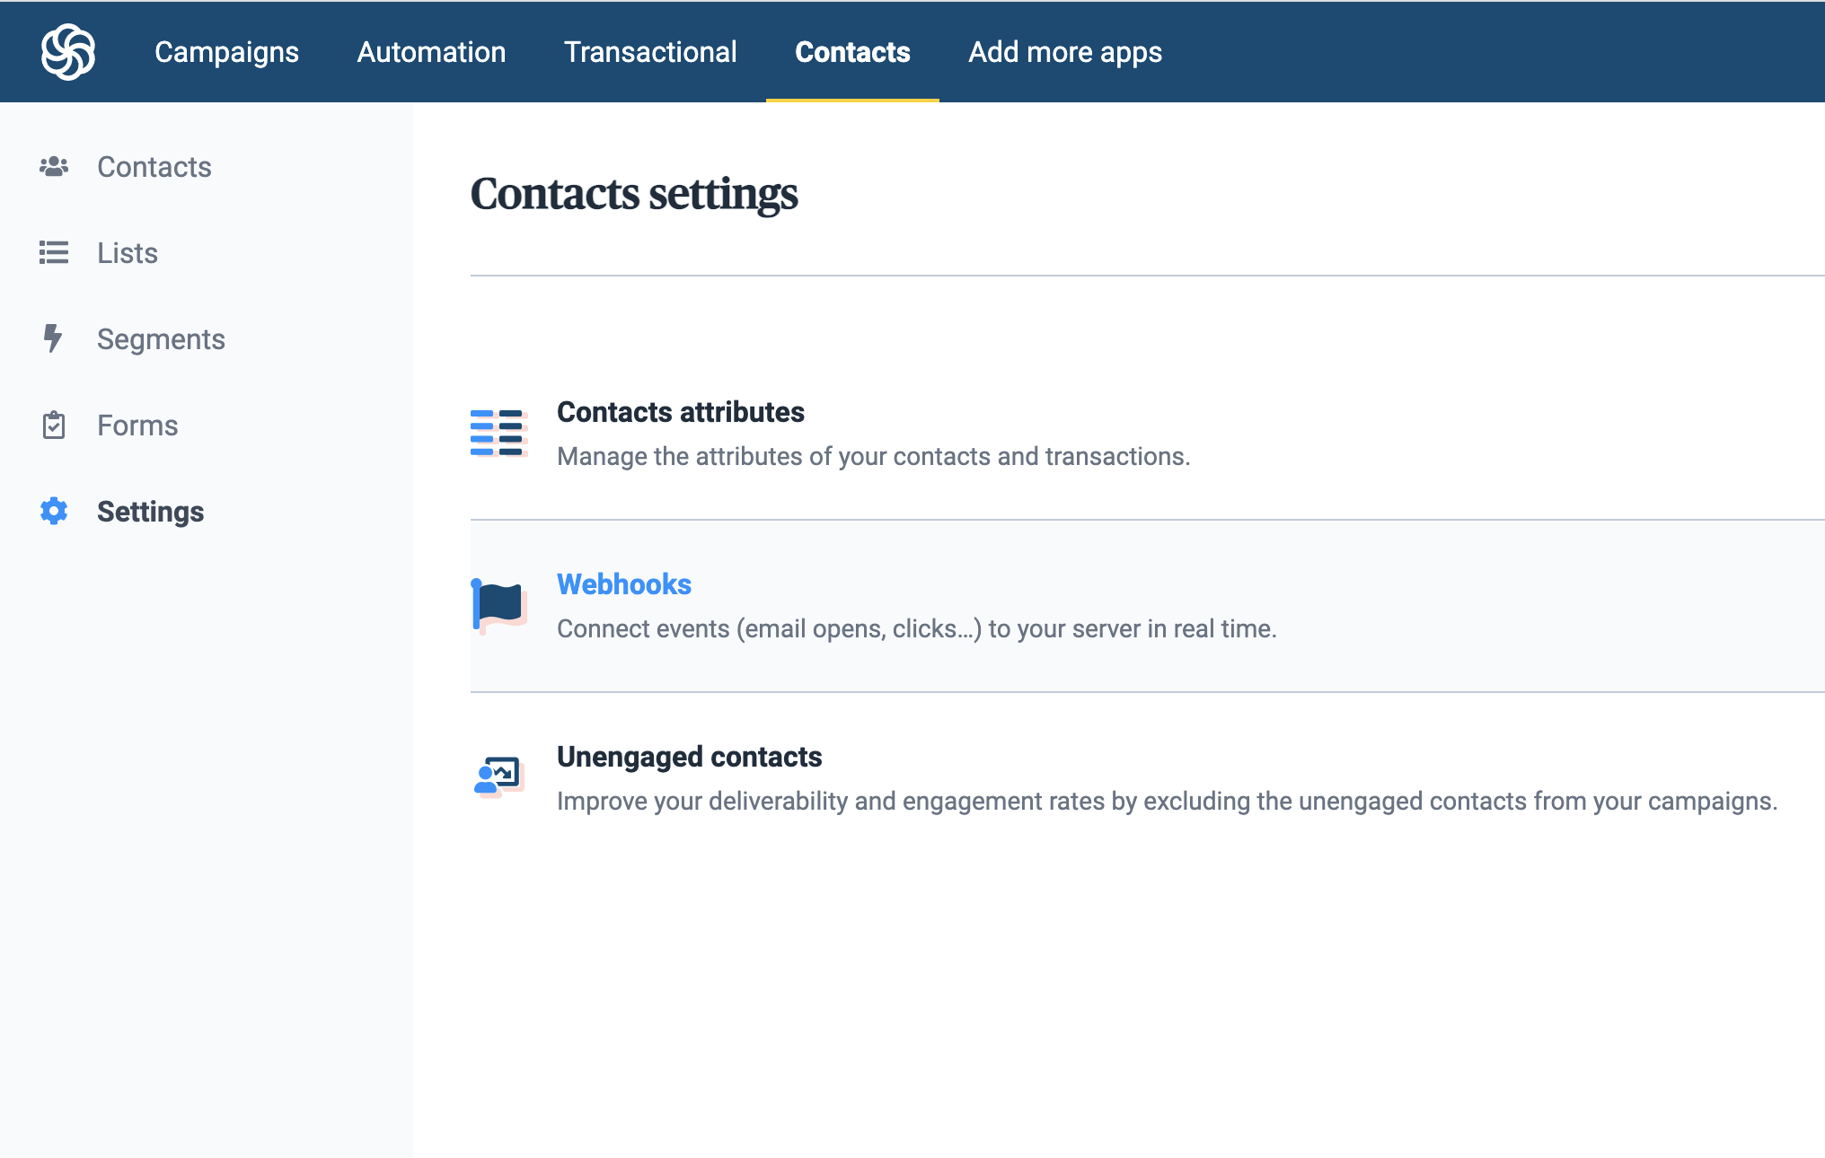Click the Contacts attributes list icon
The width and height of the screenshot is (1825, 1158).
[x=498, y=434]
